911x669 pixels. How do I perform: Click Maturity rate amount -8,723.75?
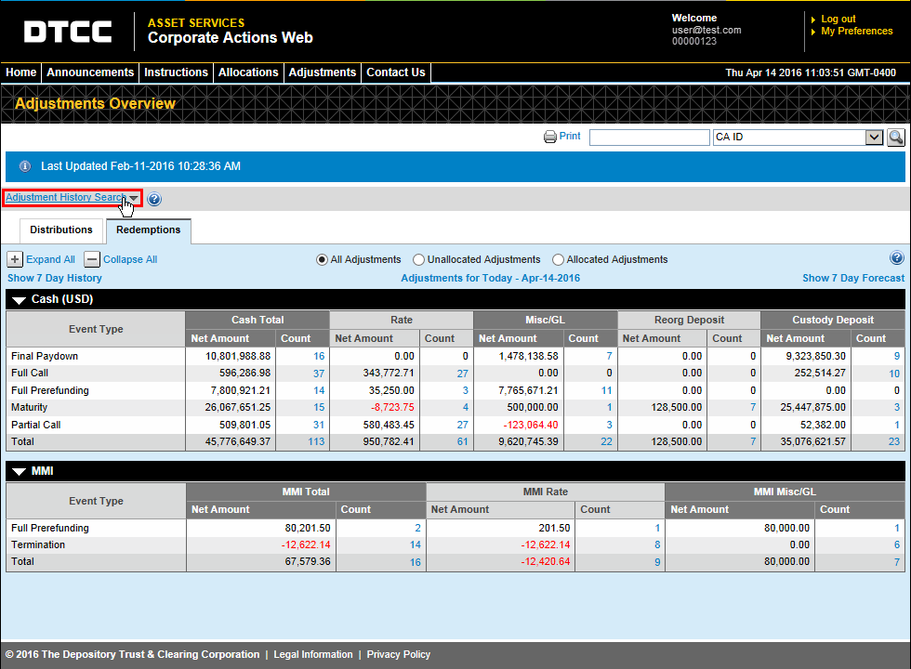coord(393,408)
